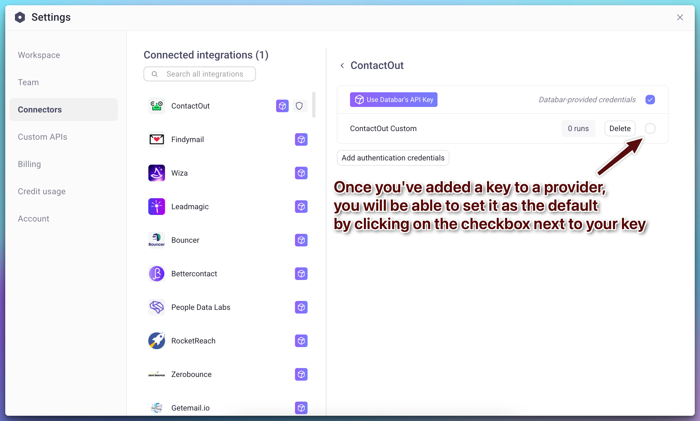This screenshot has height=421, width=700.
Task: Select the Bouncer logo icon
Action: pos(156,240)
